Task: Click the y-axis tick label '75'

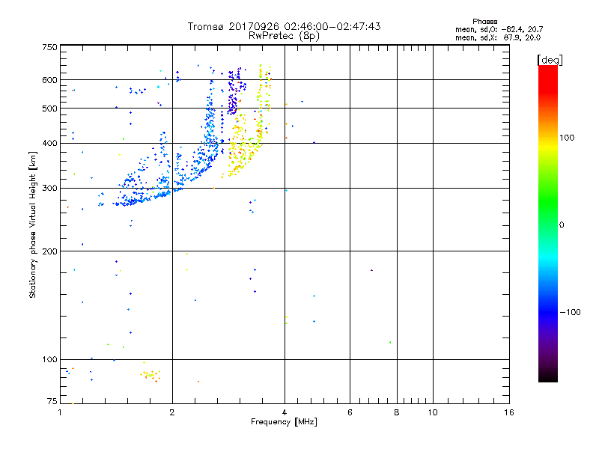Action: [52, 401]
